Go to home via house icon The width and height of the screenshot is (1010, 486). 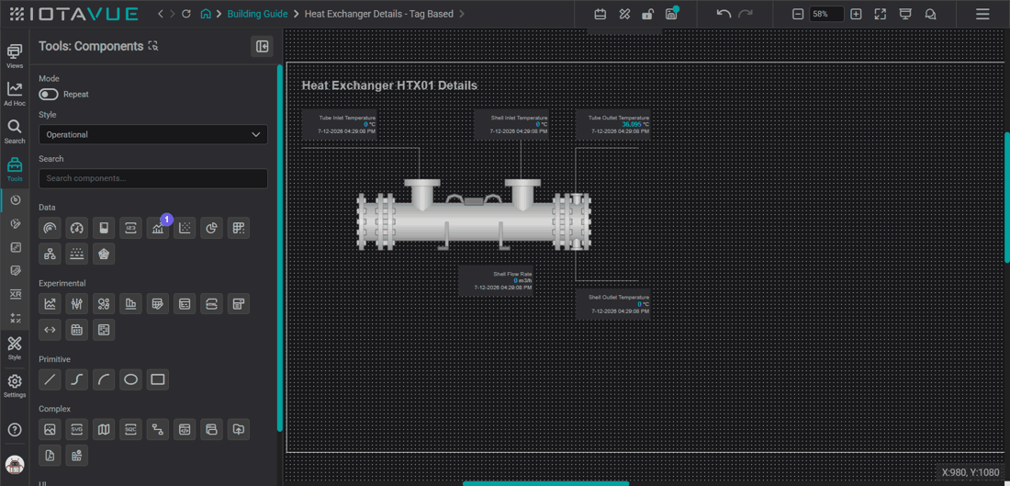(x=206, y=14)
